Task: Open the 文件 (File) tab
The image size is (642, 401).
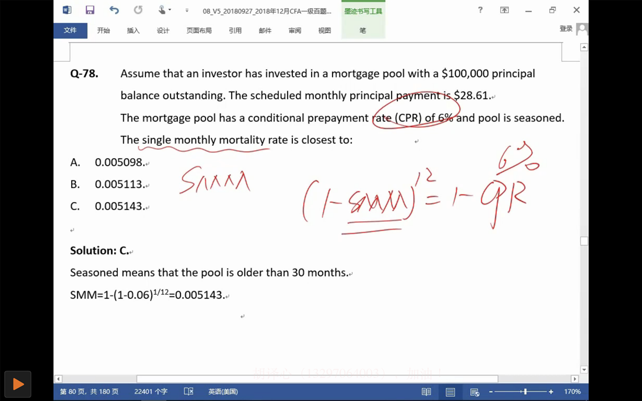Action: point(71,30)
